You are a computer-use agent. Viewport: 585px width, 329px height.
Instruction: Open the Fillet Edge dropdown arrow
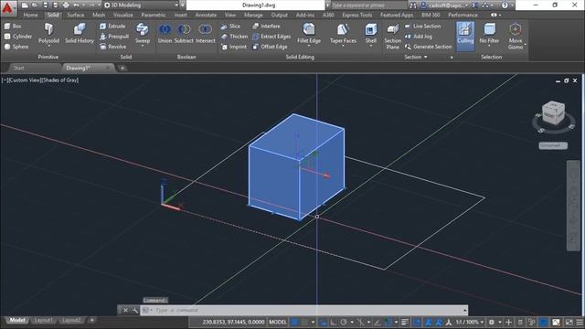(309, 47)
